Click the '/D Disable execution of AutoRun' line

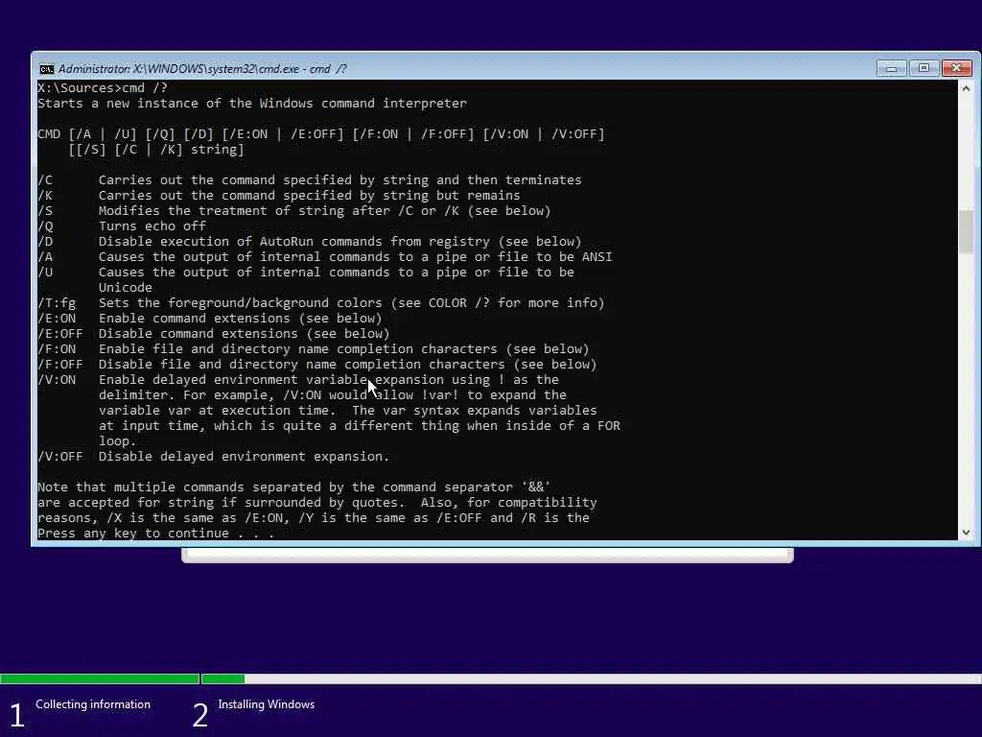tap(310, 241)
